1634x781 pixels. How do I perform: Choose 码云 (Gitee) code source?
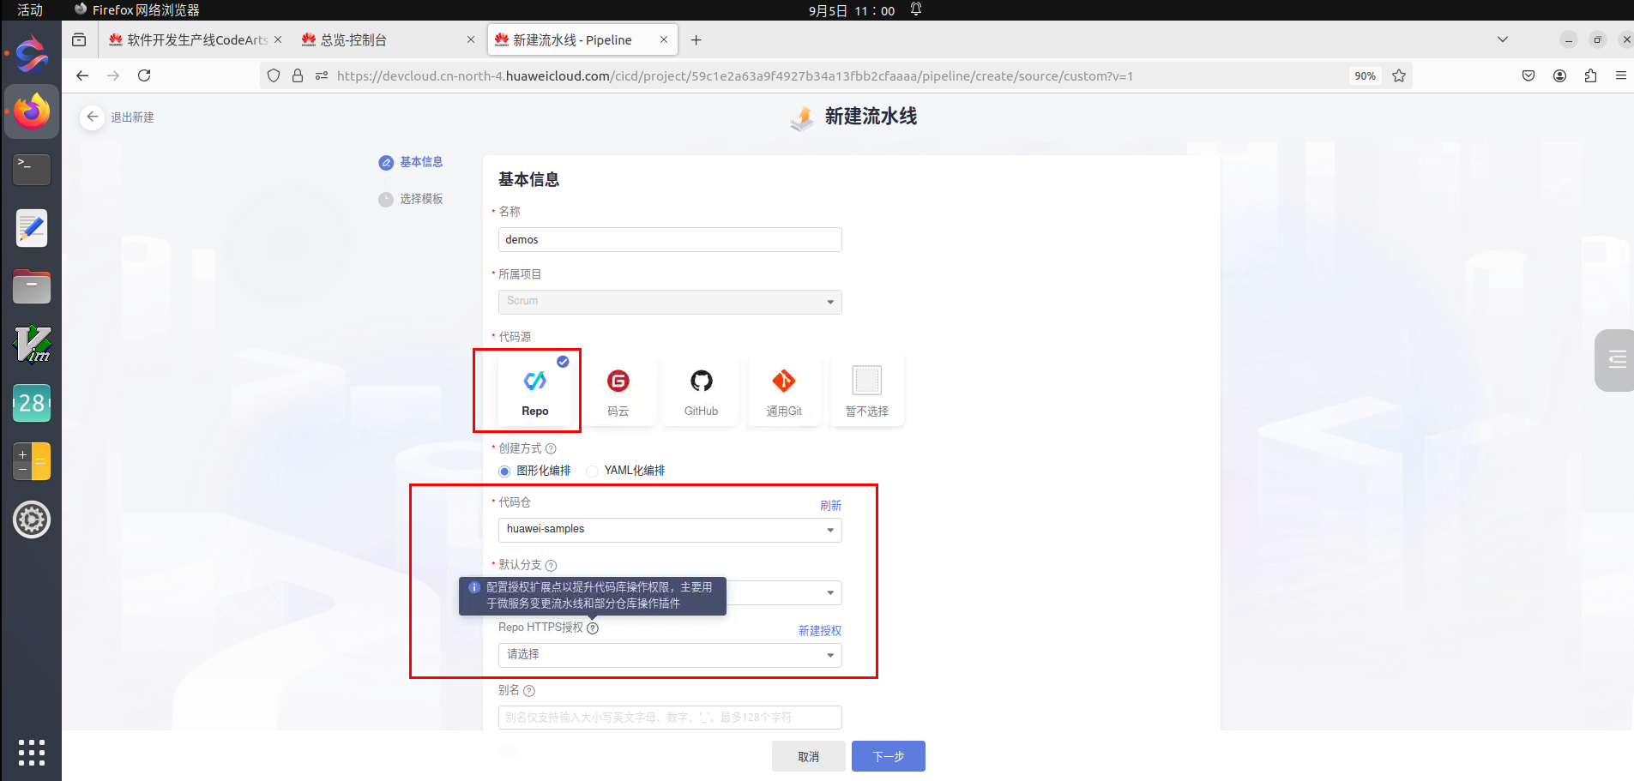(618, 390)
